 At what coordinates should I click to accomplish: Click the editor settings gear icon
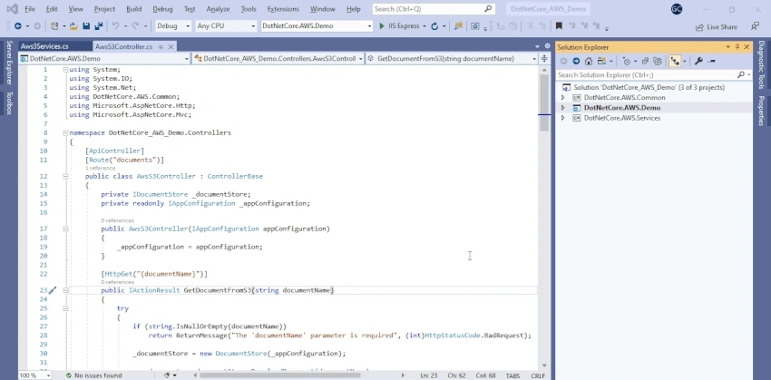click(x=547, y=46)
